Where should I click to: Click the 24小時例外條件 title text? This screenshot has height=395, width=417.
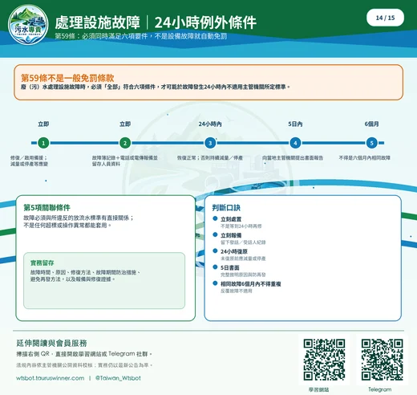click(205, 22)
